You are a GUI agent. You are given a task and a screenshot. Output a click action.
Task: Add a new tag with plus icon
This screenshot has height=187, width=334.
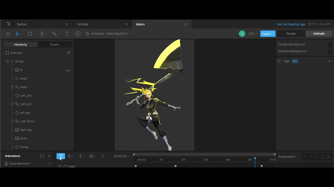329,61
